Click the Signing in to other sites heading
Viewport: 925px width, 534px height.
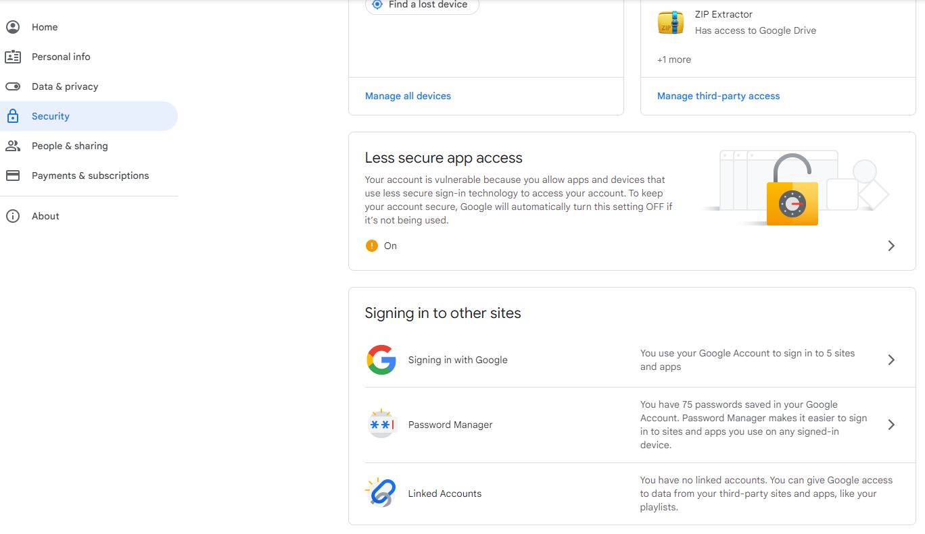(x=443, y=313)
